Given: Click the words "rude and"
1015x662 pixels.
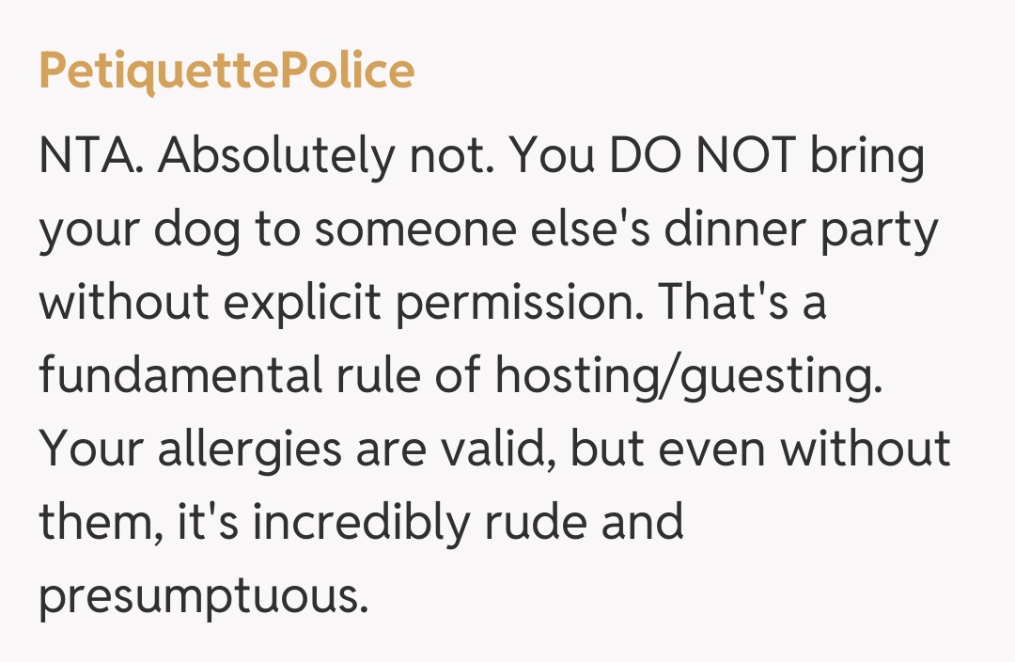Looking at the screenshot, I should click(x=584, y=524).
